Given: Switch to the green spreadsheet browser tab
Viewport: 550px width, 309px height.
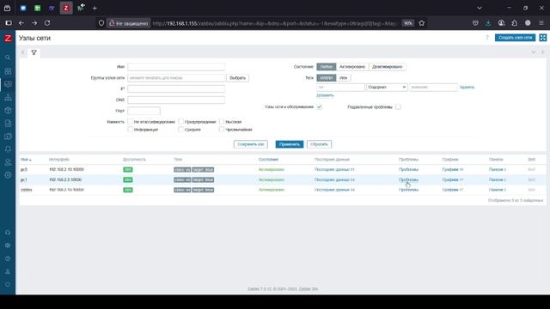Looking at the screenshot, I should pyautogui.click(x=38, y=8).
